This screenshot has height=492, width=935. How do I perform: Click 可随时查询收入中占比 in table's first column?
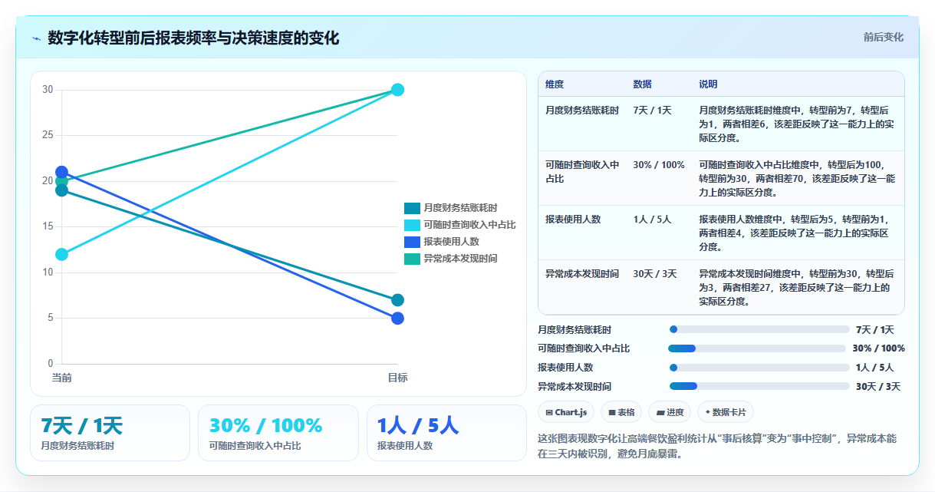tap(582, 172)
